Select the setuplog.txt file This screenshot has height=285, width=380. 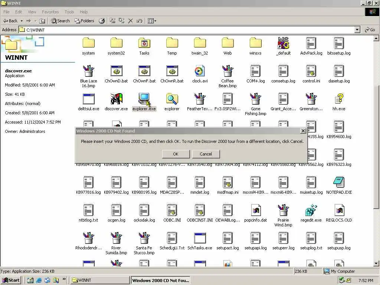click(x=311, y=241)
